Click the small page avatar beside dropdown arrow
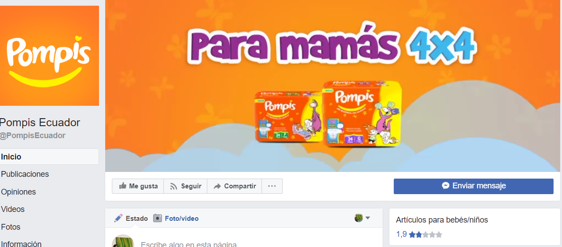562x247 pixels. [359, 218]
